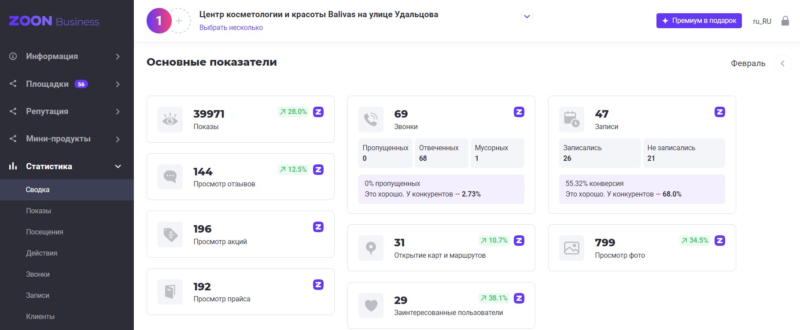The image size is (800, 330).
Task: Click the Февраль month label
Action: pyautogui.click(x=748, y=63)
